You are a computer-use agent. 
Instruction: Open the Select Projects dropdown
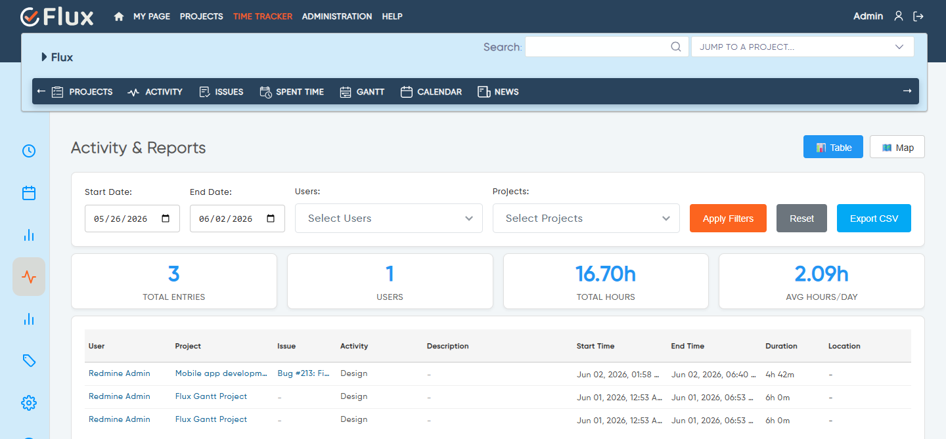tap(586, 219)
